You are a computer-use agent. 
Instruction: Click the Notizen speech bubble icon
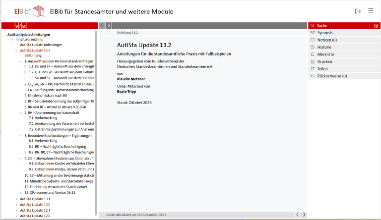[x=313, y=40]
